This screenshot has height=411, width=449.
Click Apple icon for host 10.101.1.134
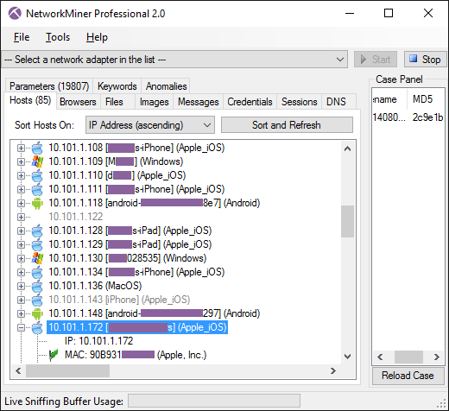pos(37,272)
